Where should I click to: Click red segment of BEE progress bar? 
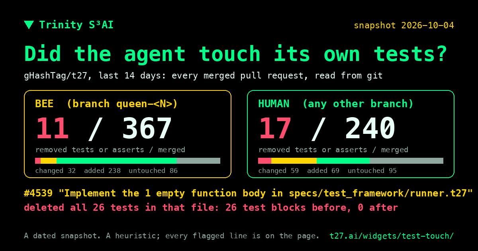(38, 161)
